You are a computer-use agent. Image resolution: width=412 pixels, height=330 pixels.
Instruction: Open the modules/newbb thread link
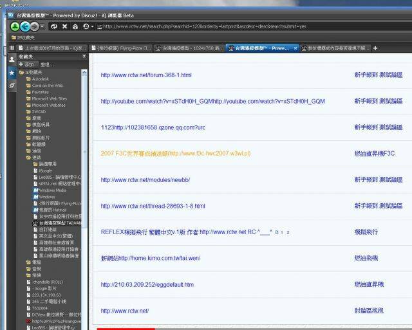point(145,180)
